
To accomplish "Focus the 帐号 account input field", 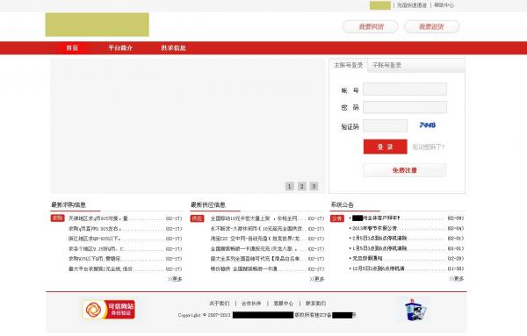I will (405, 89).
